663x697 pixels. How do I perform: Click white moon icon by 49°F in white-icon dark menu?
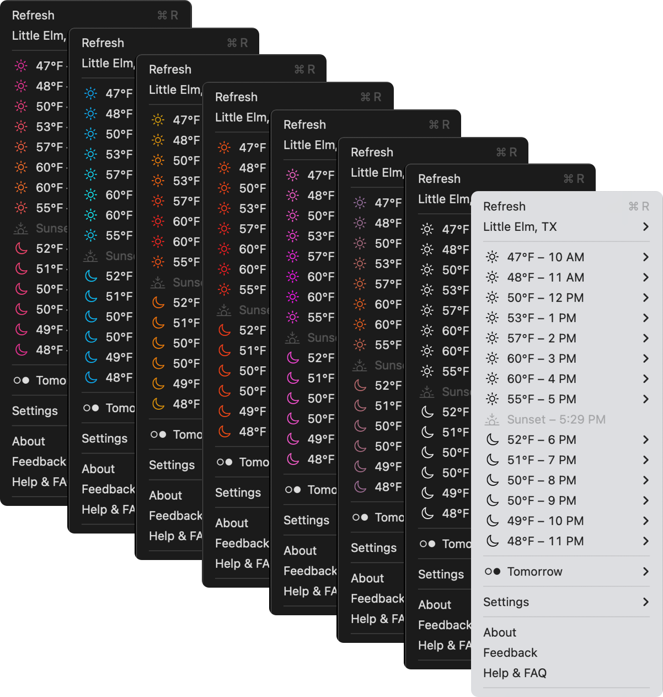click(427, 493)
